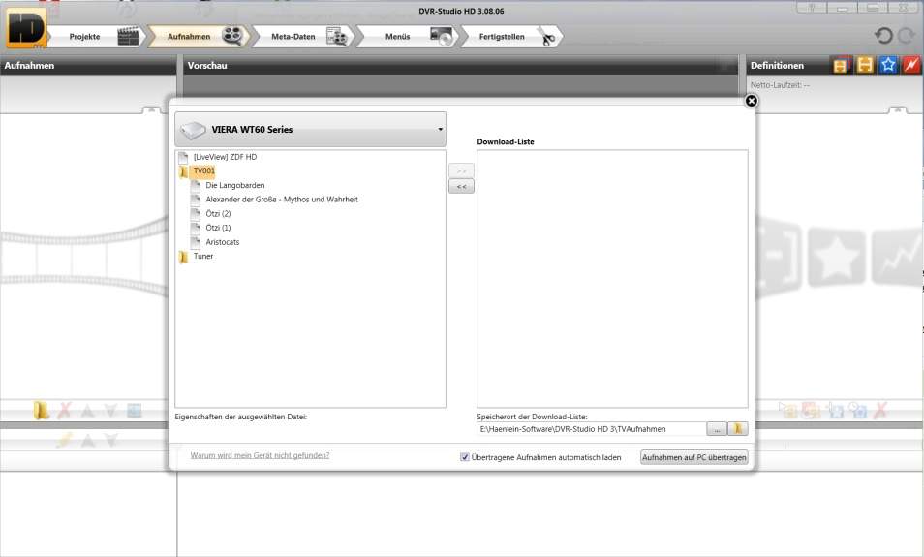The height and width of the screenshot is (557, 924).
Task: Click the red X delete icon in Aufnahmen toolbar
Action: [x=64, y=410]
